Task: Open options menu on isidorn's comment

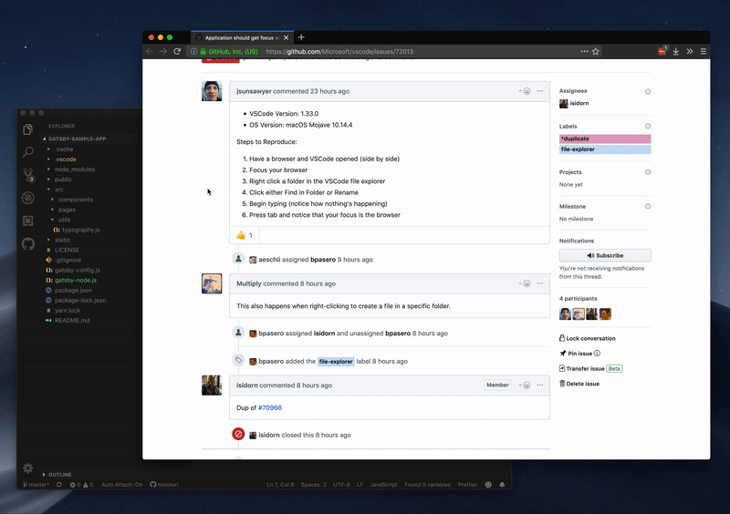Action: pos(539,385)
